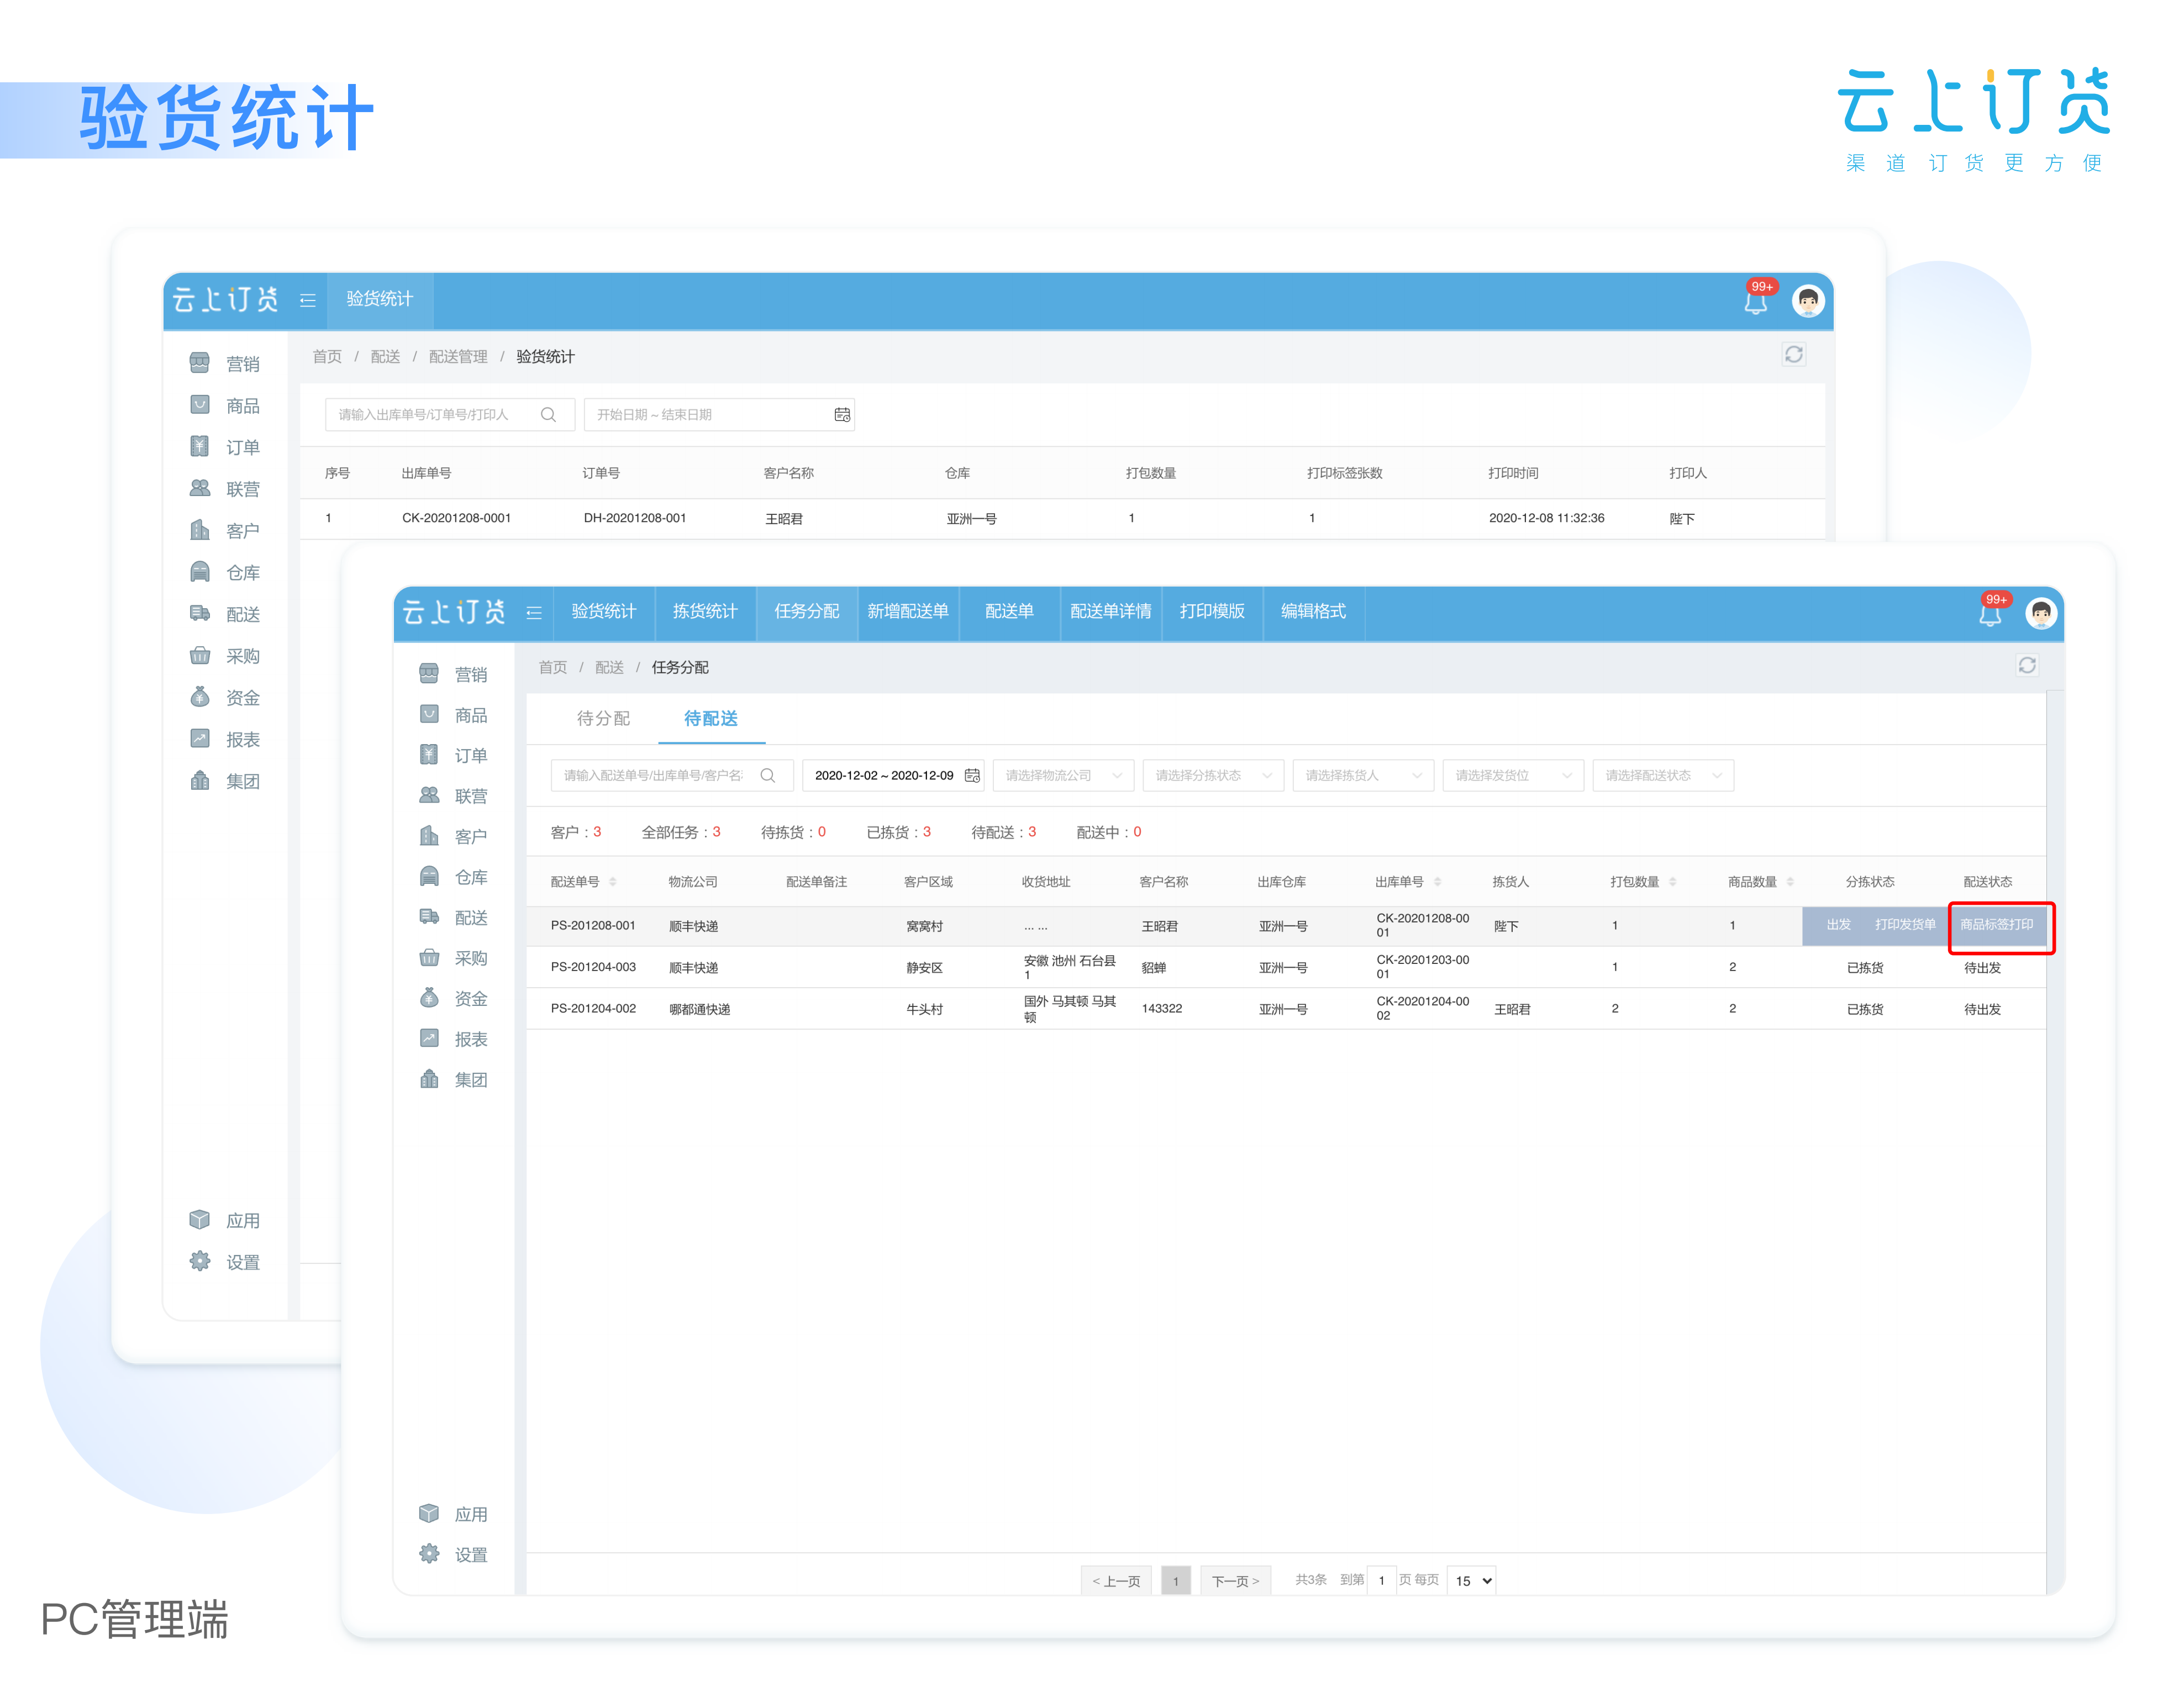Click 出发 button on PS-201208-001 row
Screen dimensions: 2163x1708
click(x=1838, y=925)
